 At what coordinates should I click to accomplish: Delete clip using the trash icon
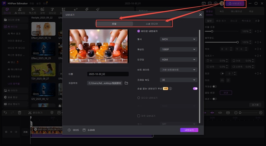pos(20,113)
